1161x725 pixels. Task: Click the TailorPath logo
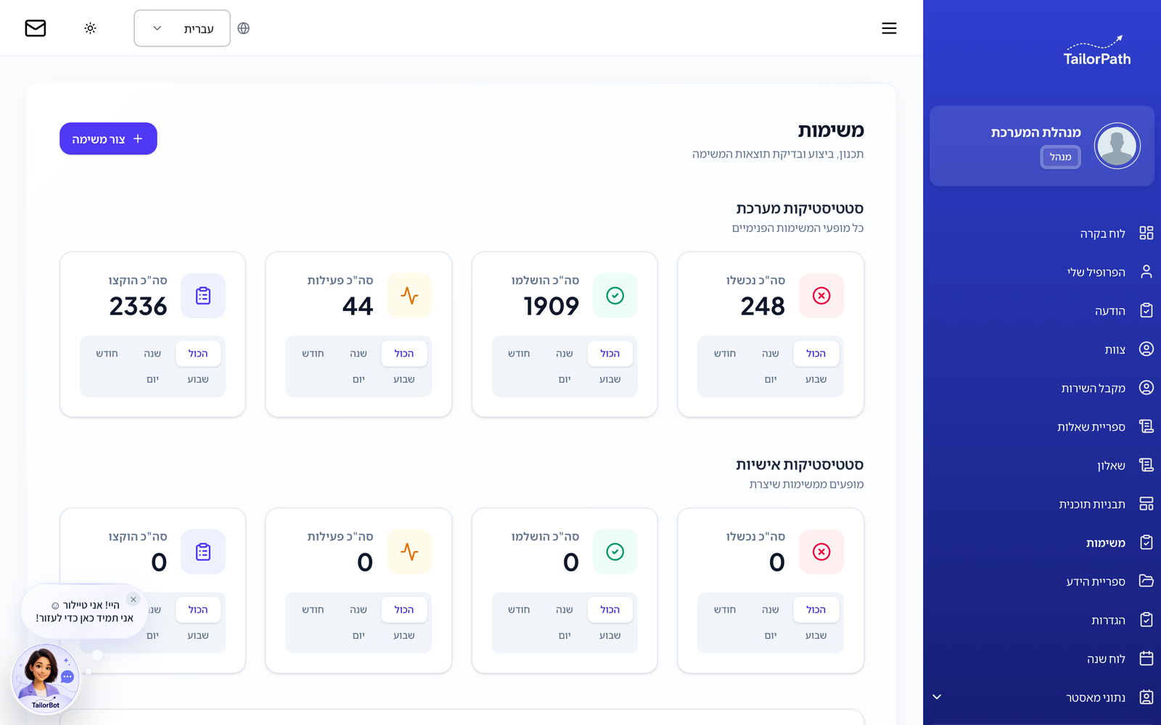point(1096,51)
